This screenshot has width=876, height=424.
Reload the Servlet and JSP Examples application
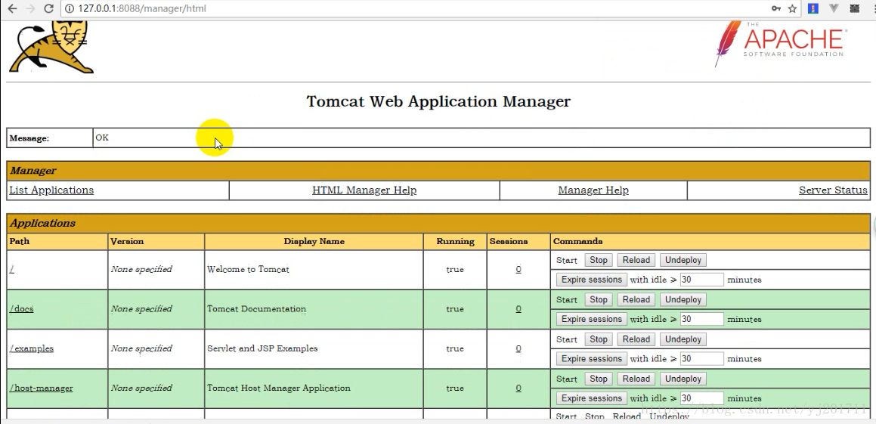[636, 339]
